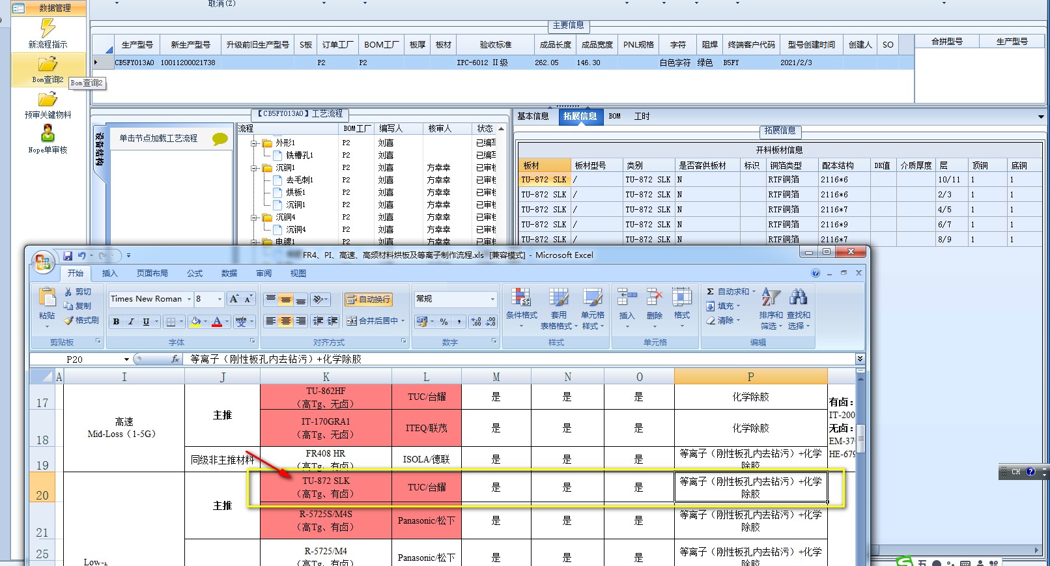This screenshot has width=1050, height=566.
Task: Open the 基本信息 tab in the BOM window
Action: click(x=533, y=116)
